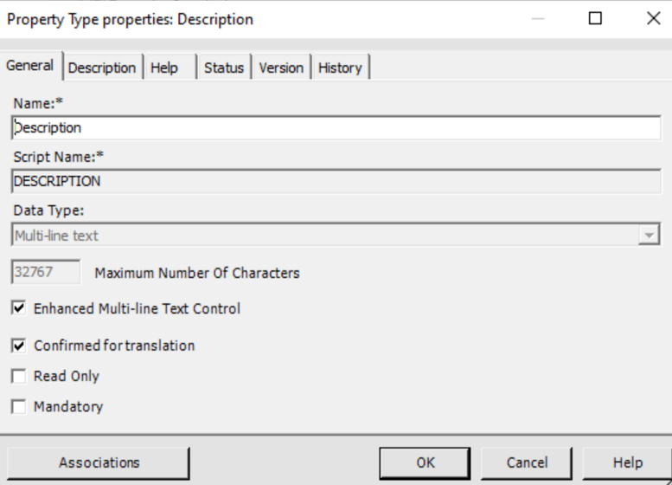Click the Script Name field

[336, 181]
